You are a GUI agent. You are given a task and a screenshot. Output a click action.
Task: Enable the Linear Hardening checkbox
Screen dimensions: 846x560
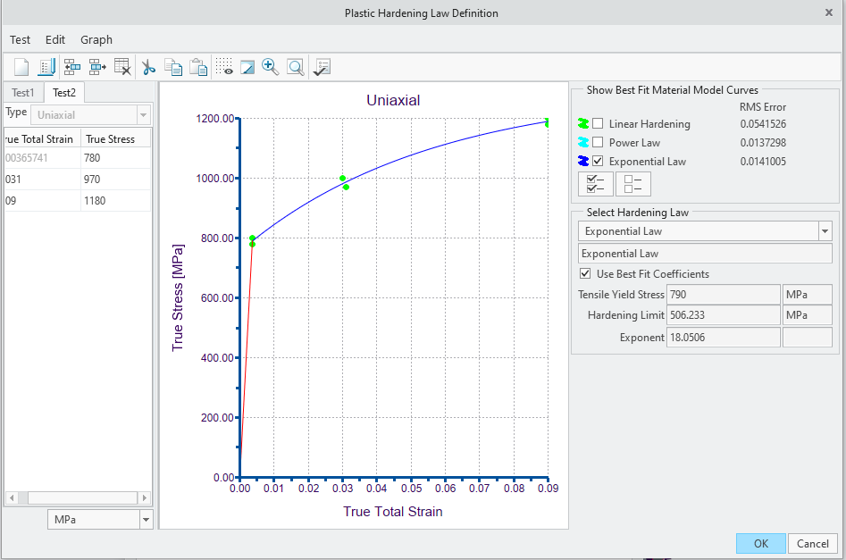pyautogui.click(x=598, y=123)
